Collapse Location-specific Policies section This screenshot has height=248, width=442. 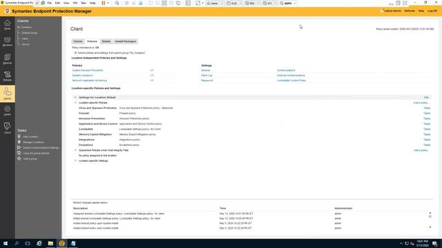tap(75, 103)
